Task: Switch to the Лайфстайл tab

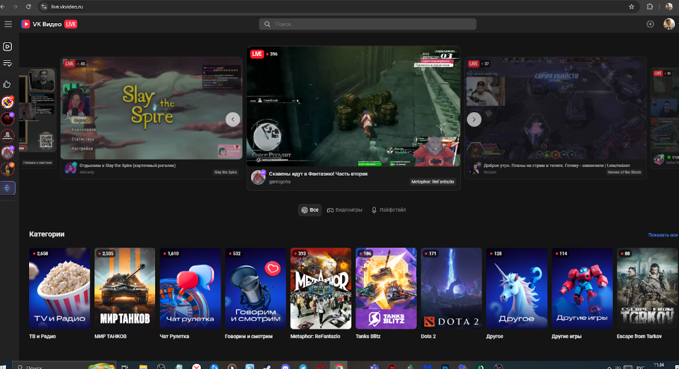Action: click(389, 210)
